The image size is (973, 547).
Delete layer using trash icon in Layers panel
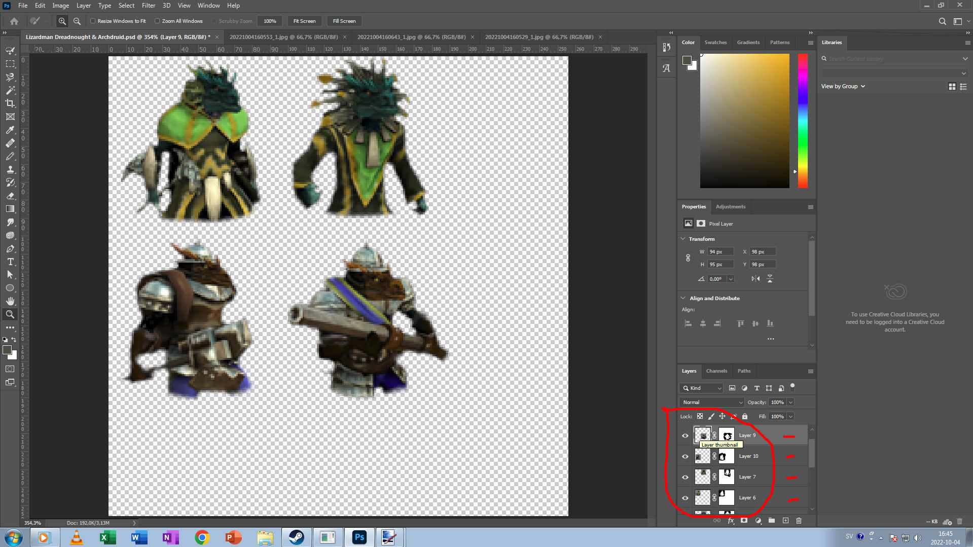tap(799, 521)
